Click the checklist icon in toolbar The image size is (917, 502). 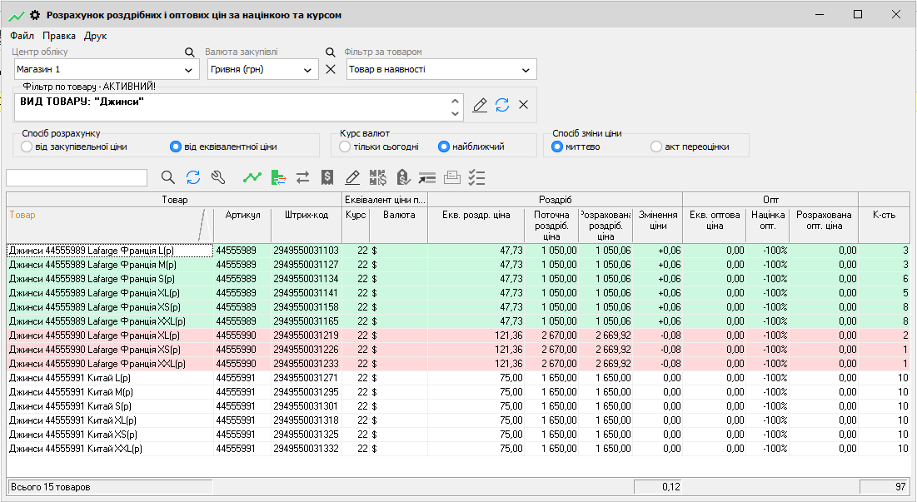coord(477,177)
